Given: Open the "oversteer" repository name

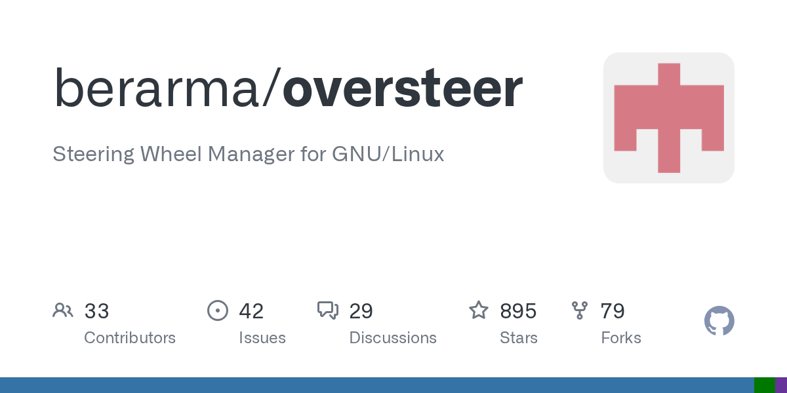Looking at the screenshot, I should point(402,88).
